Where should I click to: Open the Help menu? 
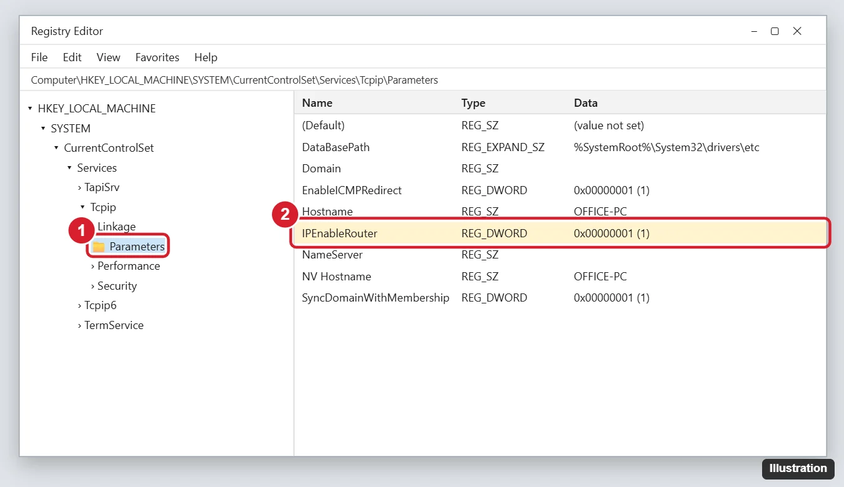tap(206, 57)
